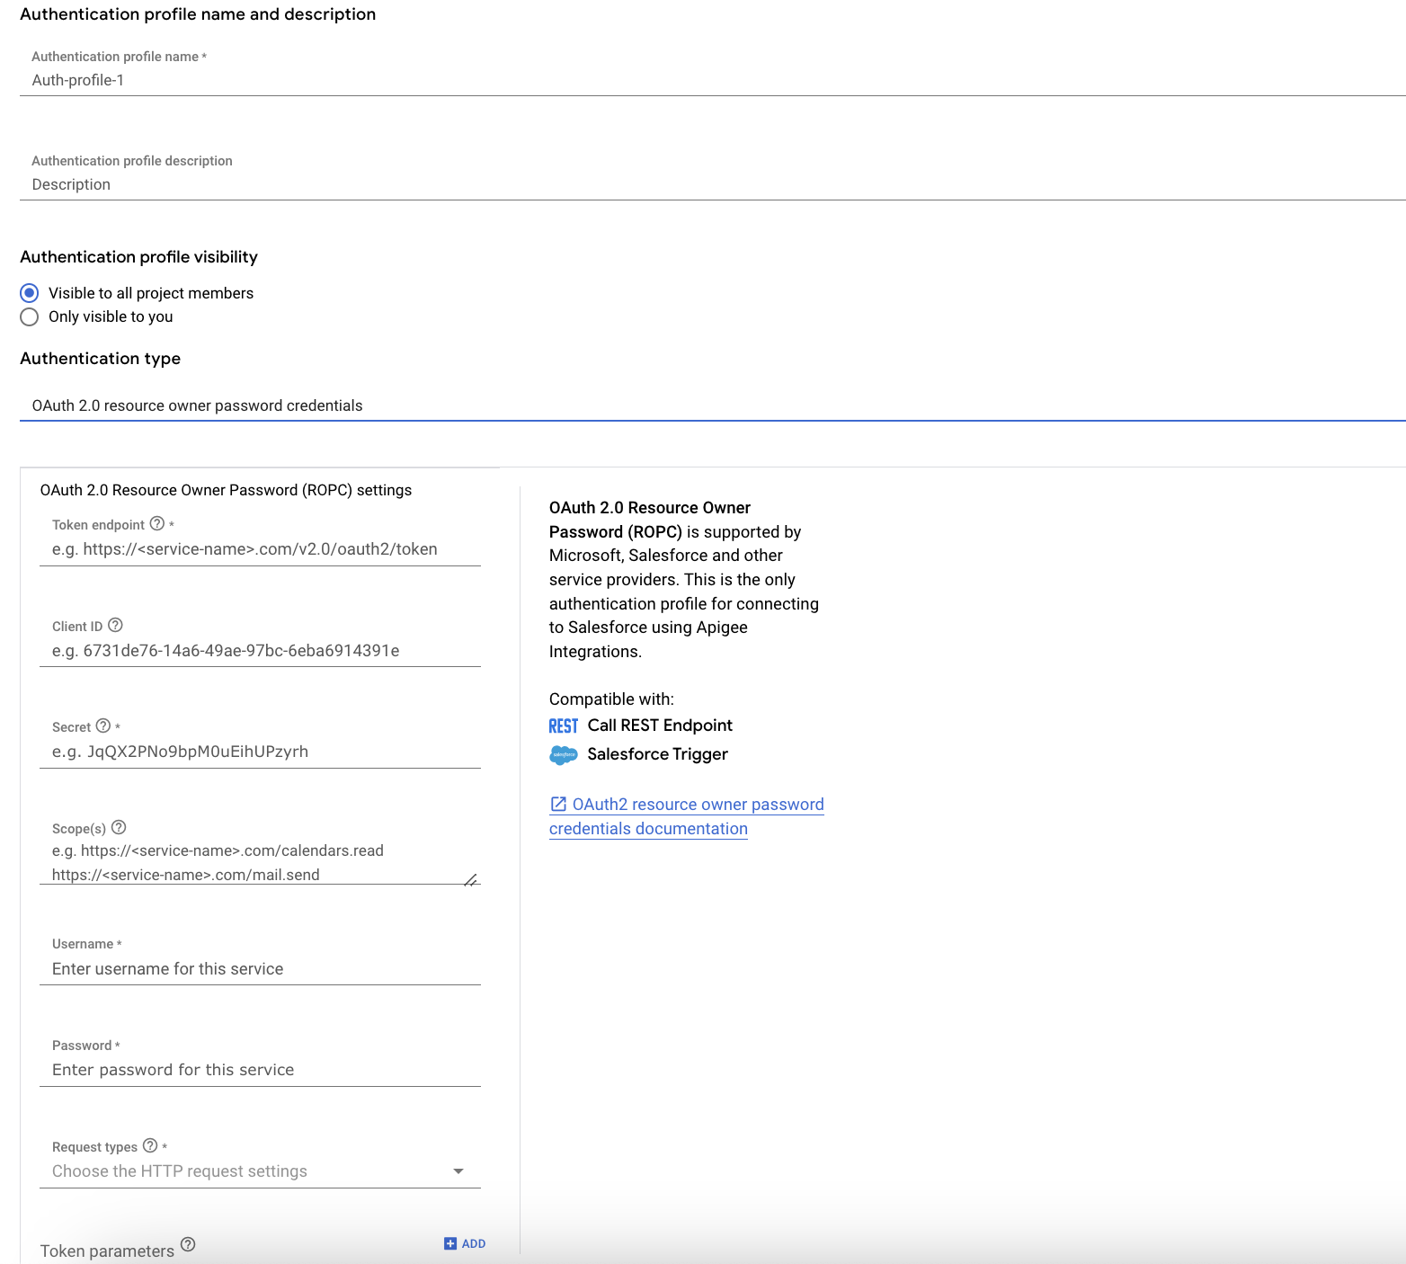The image size is (1406, 1264).
Task: Click the external link icon beside documentation
Action: pos(557,804)
